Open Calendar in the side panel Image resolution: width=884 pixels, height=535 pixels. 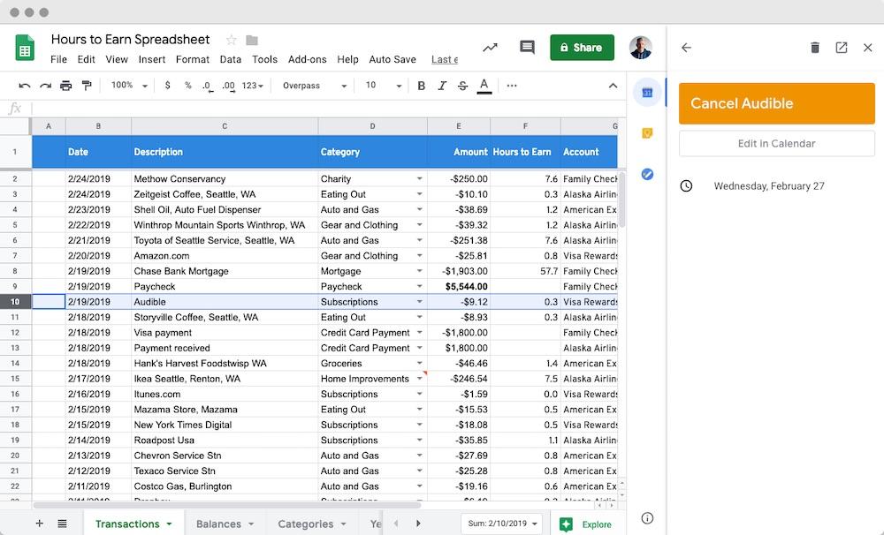pyautogui.click(x=647, y=93)
